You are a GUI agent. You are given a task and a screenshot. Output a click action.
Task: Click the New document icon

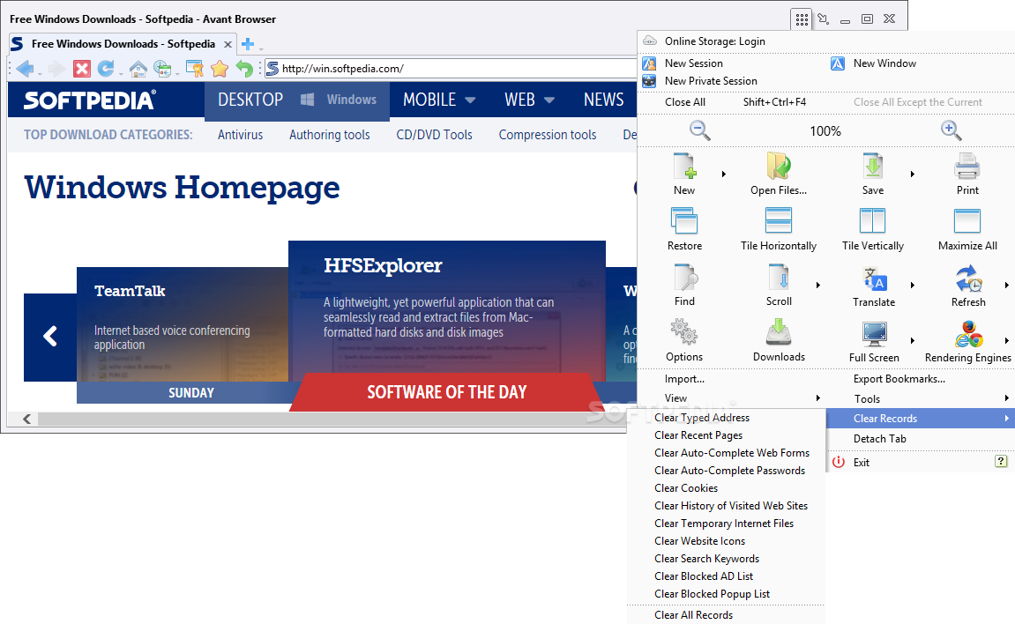click(x=684, y=167)
